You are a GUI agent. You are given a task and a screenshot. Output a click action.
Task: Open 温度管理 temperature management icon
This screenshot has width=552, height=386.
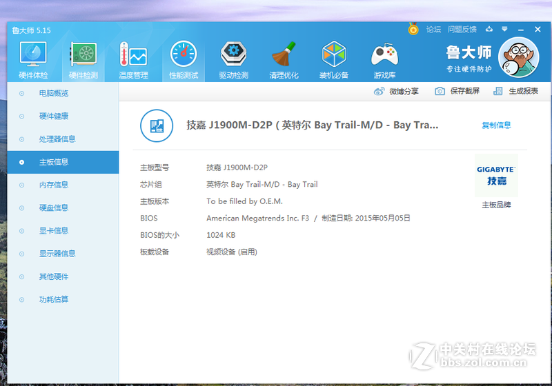click(133, 54)
